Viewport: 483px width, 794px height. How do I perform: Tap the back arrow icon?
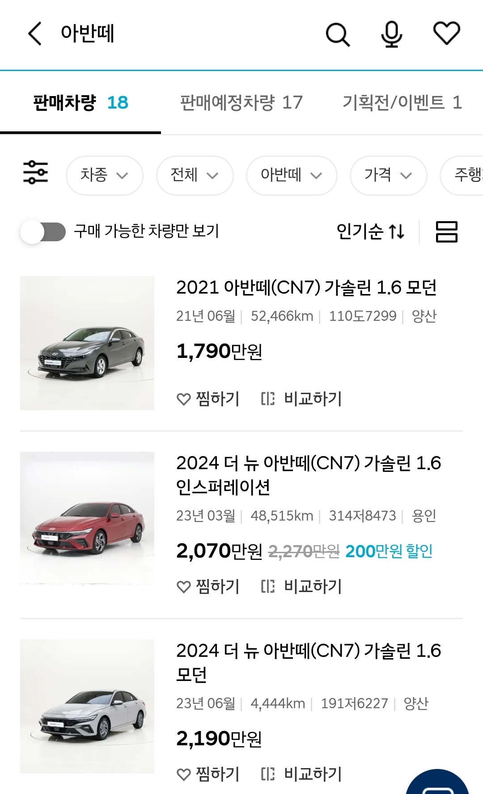[x=35, y=34]
